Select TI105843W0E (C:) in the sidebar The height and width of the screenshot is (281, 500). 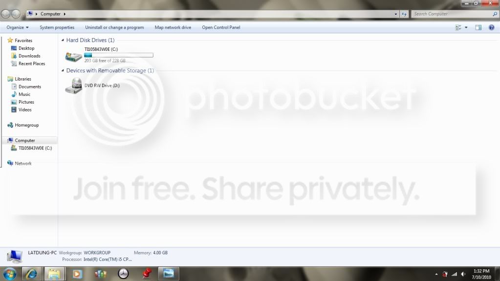coord(35,148)
